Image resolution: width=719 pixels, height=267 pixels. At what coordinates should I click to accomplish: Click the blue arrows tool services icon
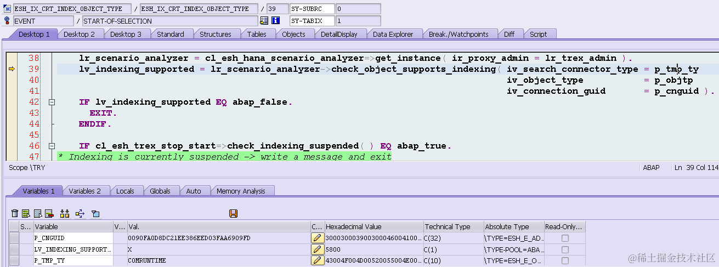[80, 213]
